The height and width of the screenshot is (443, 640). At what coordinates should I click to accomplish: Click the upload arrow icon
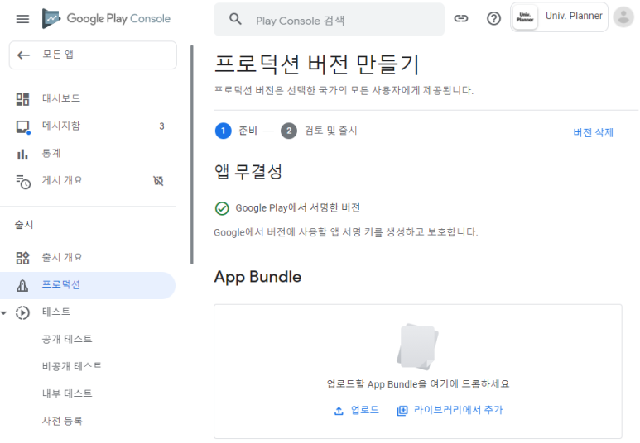(339, 411)
